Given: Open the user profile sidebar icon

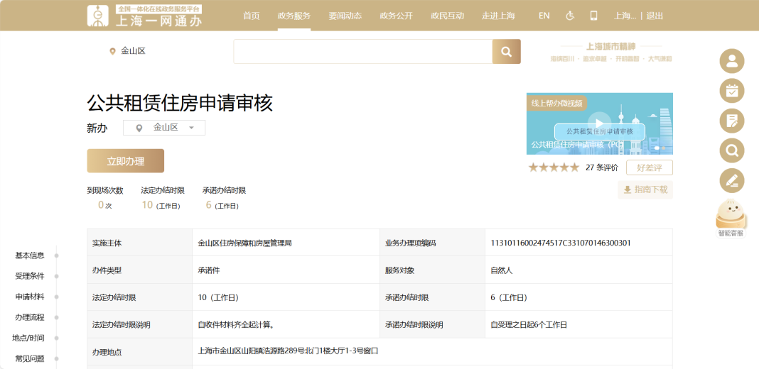Looking at the screenshot, I should [x=731, y=61].
